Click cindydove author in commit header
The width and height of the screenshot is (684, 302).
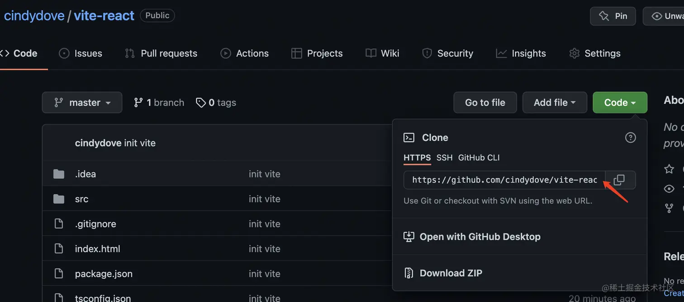(98, 143)
